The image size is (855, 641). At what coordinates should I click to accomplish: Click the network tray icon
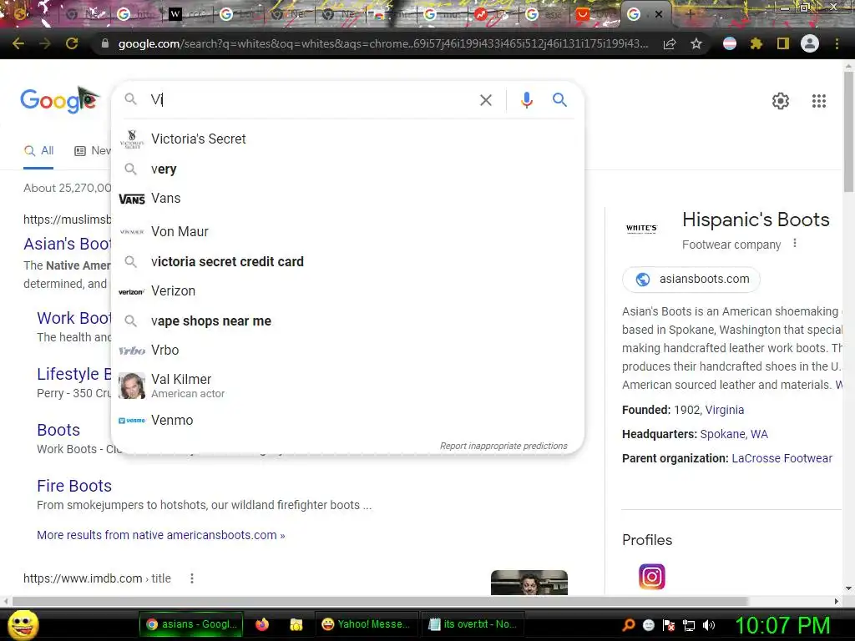click(689, 625)
